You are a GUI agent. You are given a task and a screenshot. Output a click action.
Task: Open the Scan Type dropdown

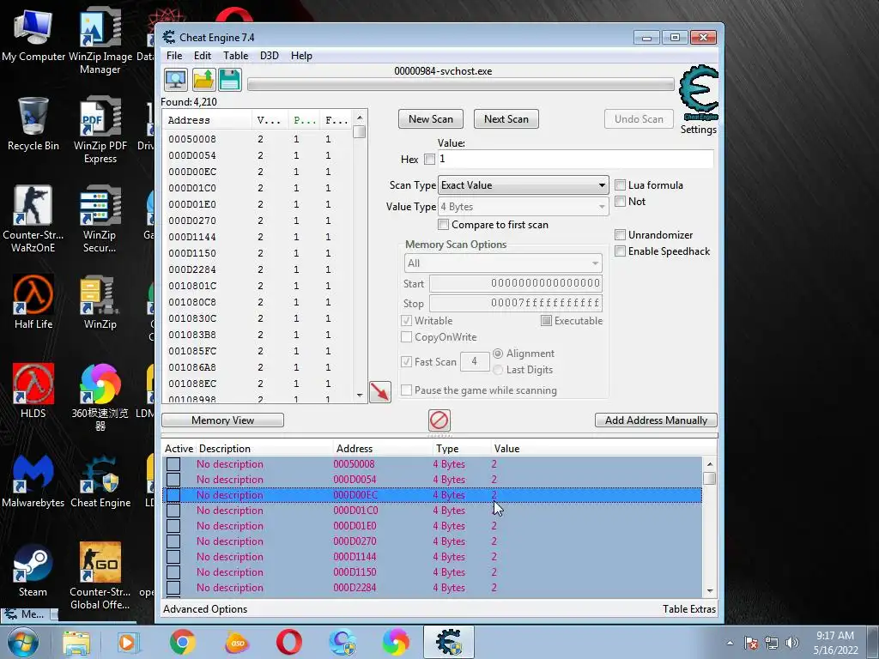click(524, 185)
